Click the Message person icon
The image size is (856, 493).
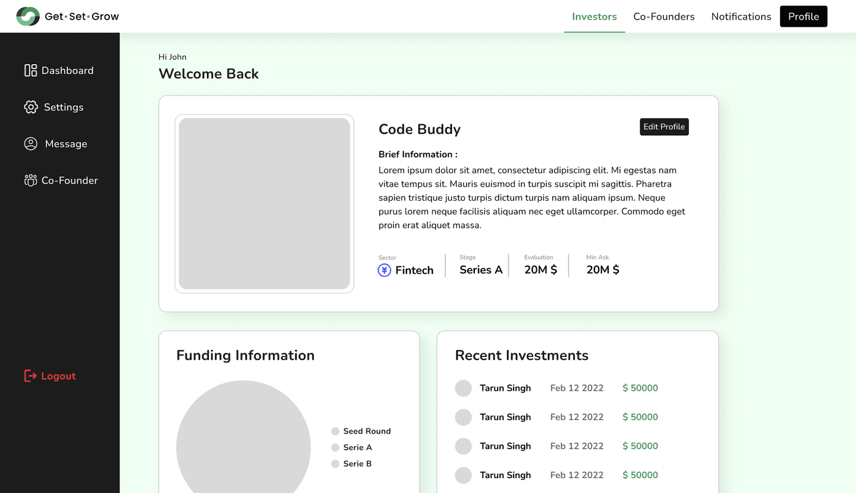31,144
